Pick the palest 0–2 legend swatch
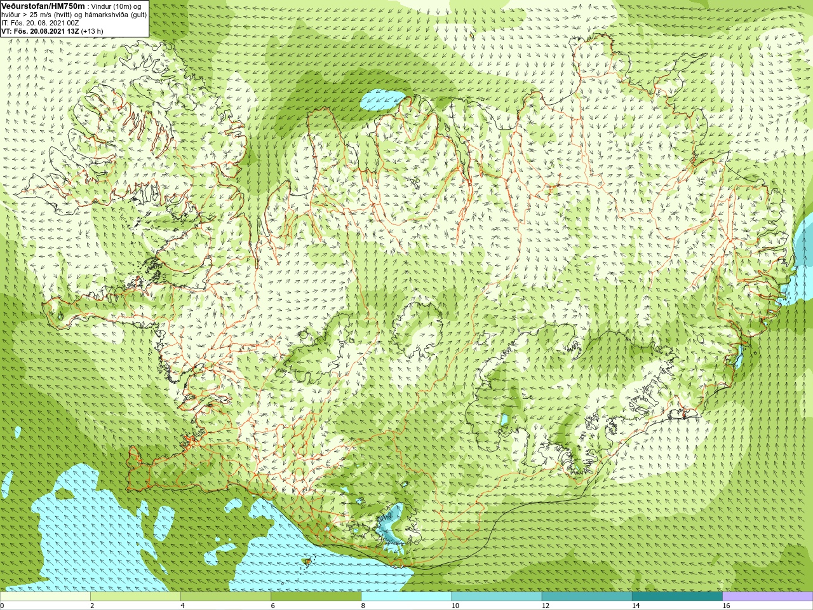This screenshot has height=610, width=813. coord(45,596)
